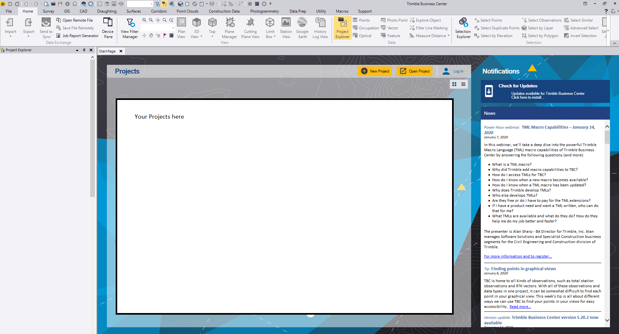Select the Start Page document tab

108,51
